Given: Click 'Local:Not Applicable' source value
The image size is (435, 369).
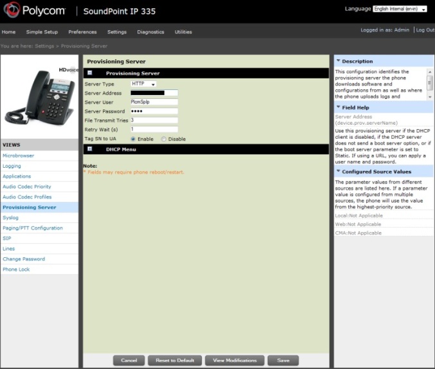Looking at the screenshot, I should [359, 216].
